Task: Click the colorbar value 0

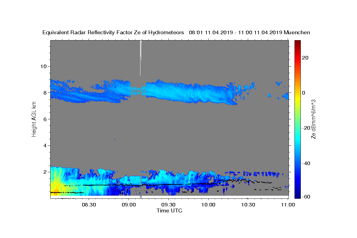Action: pos(304,93)
